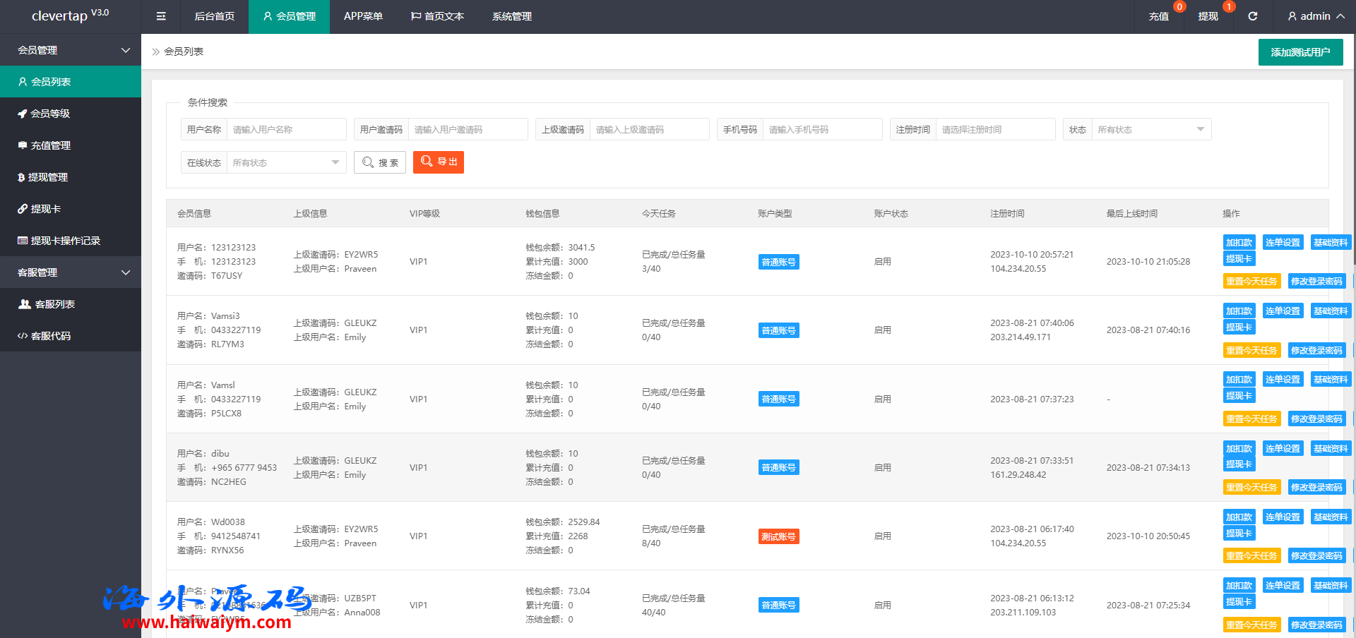Switch to the 系统管理 tab
This screenshot has height=638, width=1356.
[x=511, y=16]
